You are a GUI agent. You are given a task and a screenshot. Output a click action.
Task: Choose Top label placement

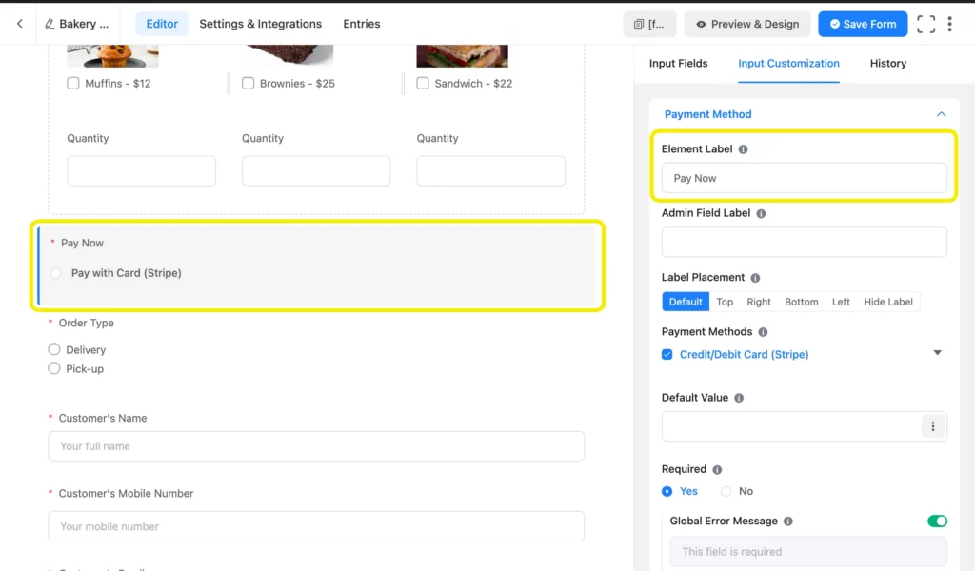point(725,302)
